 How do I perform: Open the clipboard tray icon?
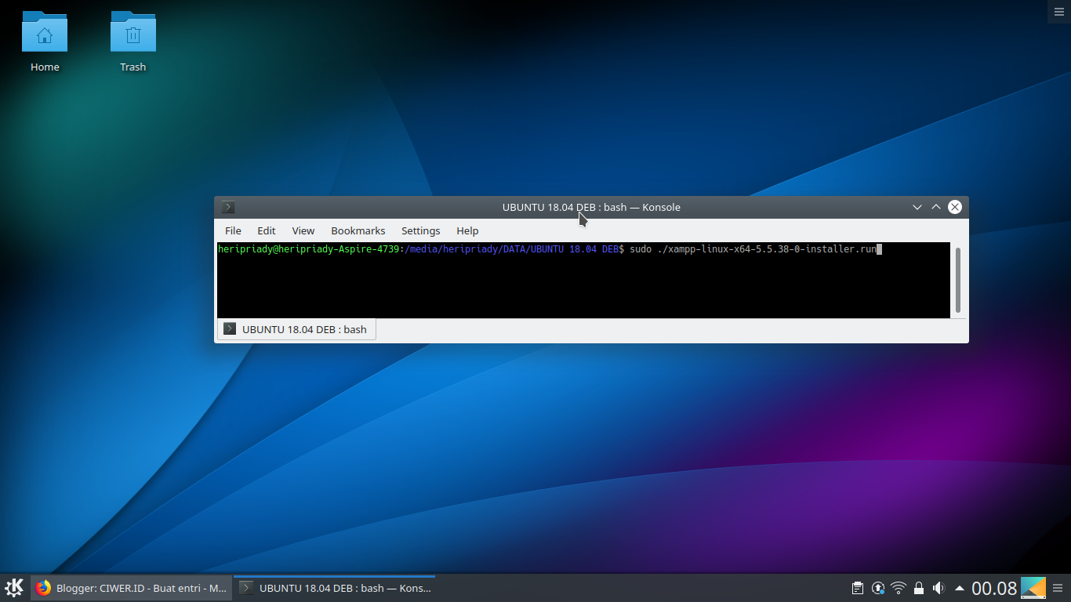[x=858, y=588]
